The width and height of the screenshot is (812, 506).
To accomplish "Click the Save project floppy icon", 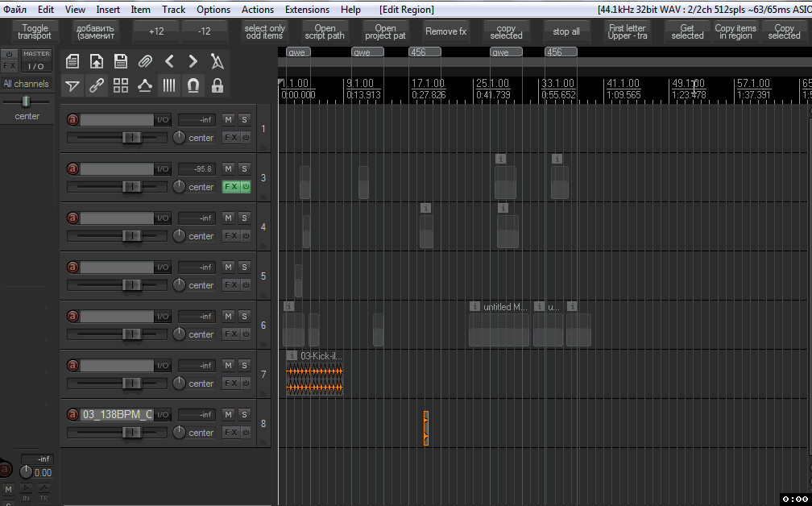I will click(x=121, y=61).
